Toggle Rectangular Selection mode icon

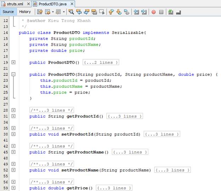102,12
